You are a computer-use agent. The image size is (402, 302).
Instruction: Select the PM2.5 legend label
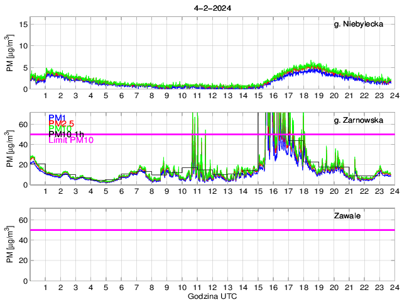point(60,123)
